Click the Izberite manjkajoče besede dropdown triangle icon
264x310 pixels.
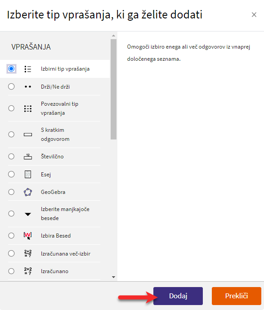(x=28, y=214)
